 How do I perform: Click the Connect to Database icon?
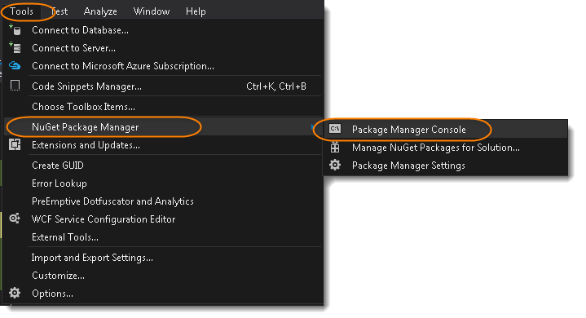15,29
